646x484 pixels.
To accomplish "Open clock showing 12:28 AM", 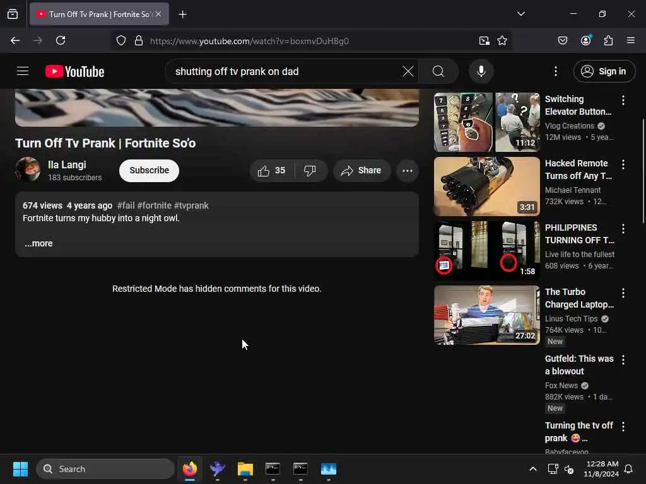I will click(601, 469).
